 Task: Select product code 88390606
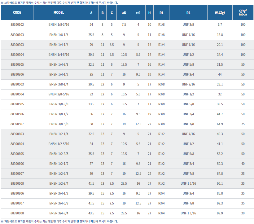[x=17, y=164]
